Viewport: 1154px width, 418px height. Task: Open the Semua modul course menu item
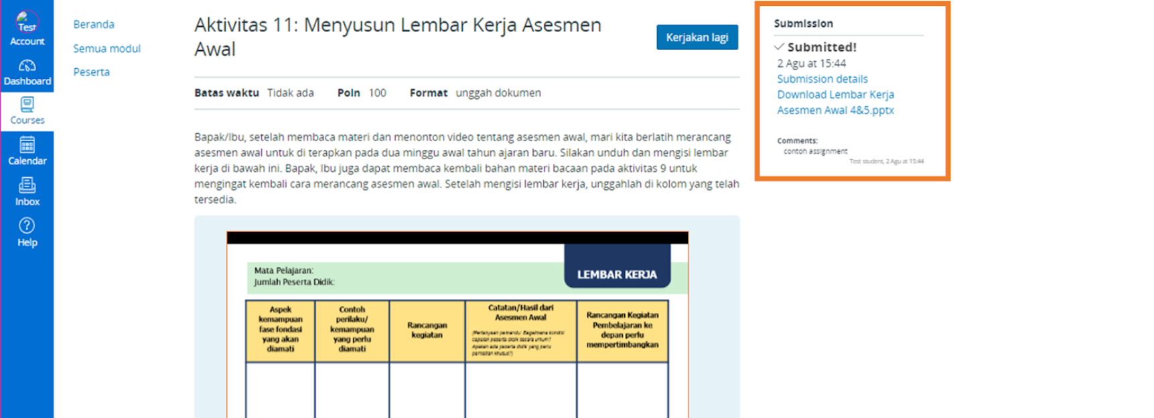click(x=106, y=48)
